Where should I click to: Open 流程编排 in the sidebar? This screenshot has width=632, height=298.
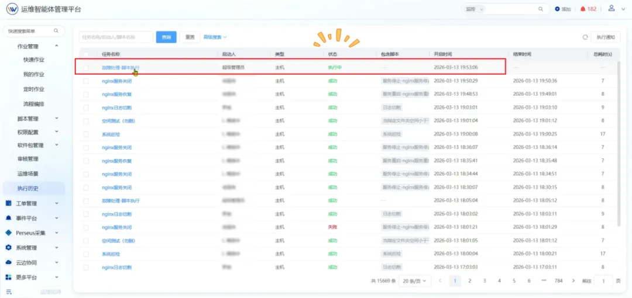pos(34,104)
